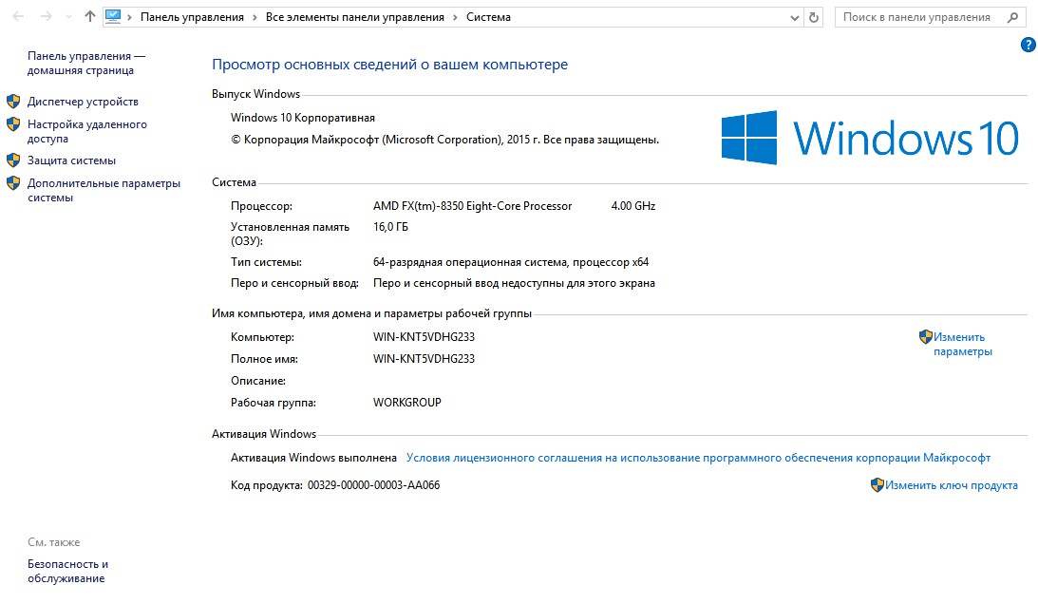Select 'Все элементы панели управления' breadcrumb
The height and width of the screenshot is (604, 1038).
pyautogui.click(x=355, y=17)
